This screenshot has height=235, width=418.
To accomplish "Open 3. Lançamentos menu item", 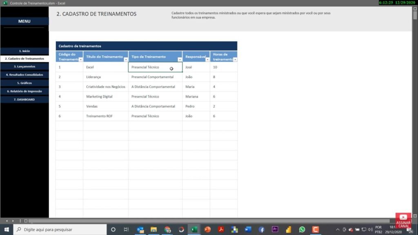I will coord(24,67).
